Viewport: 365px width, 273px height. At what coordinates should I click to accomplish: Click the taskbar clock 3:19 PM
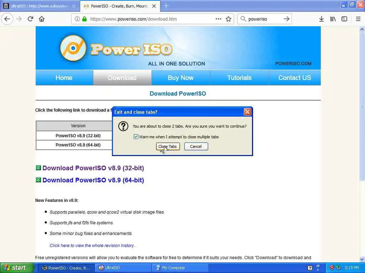click(352, 268)
